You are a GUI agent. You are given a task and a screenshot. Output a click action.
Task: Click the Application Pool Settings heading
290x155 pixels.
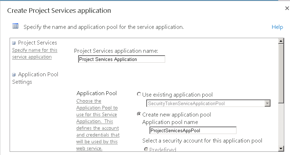(35, 78)
